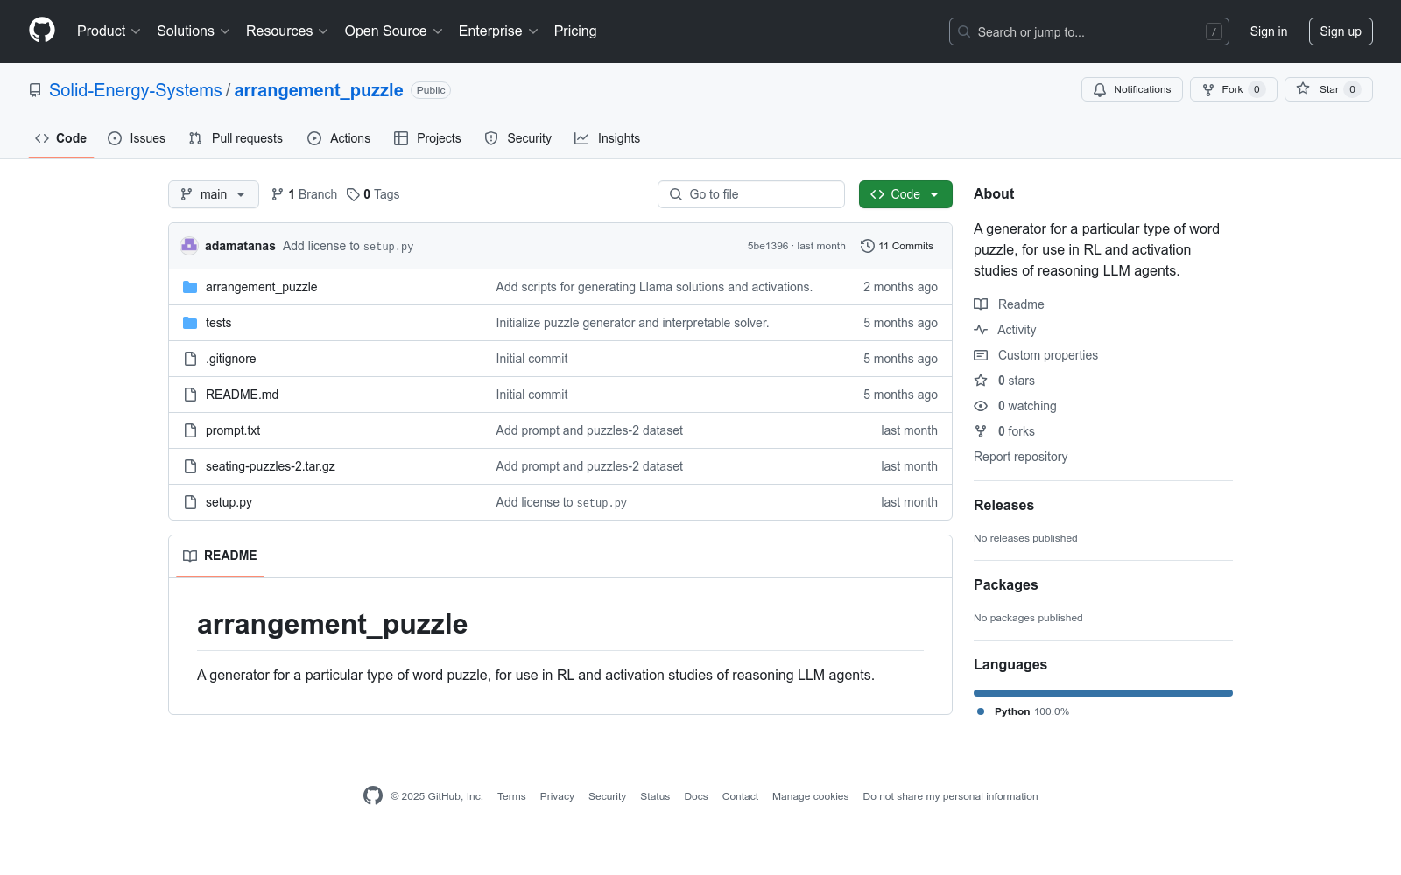Switch to the Security tab
Viewport: 1401px width, 875px height.
518,138
